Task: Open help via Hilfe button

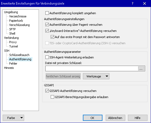Action: [x=138, y=118]
